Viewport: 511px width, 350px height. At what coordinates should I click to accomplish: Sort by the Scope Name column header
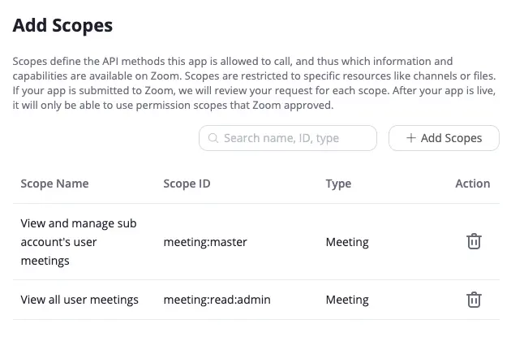tap(55, 184)
